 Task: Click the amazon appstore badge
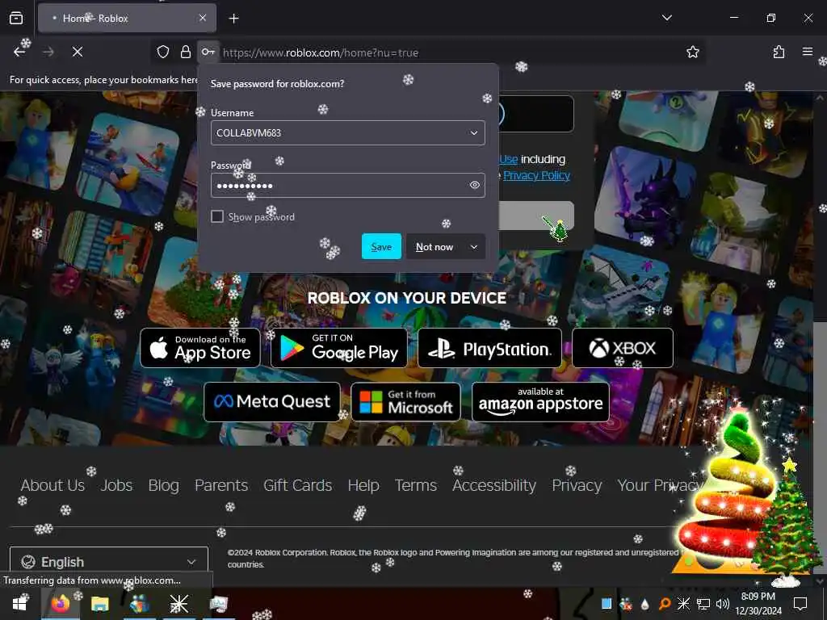[x=540, y=402]
